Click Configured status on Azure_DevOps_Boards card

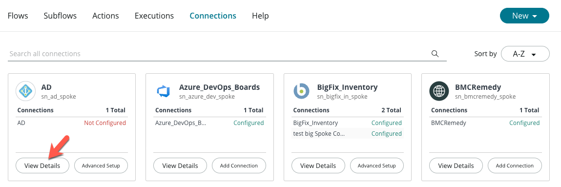coord(249,123)
